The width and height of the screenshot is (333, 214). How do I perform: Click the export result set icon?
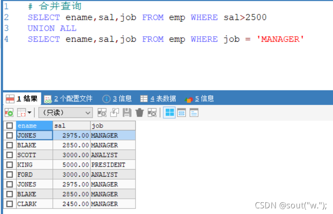(9, 113)
